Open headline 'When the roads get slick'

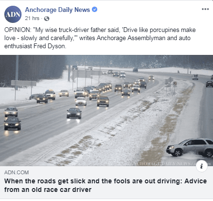[105, 181]
